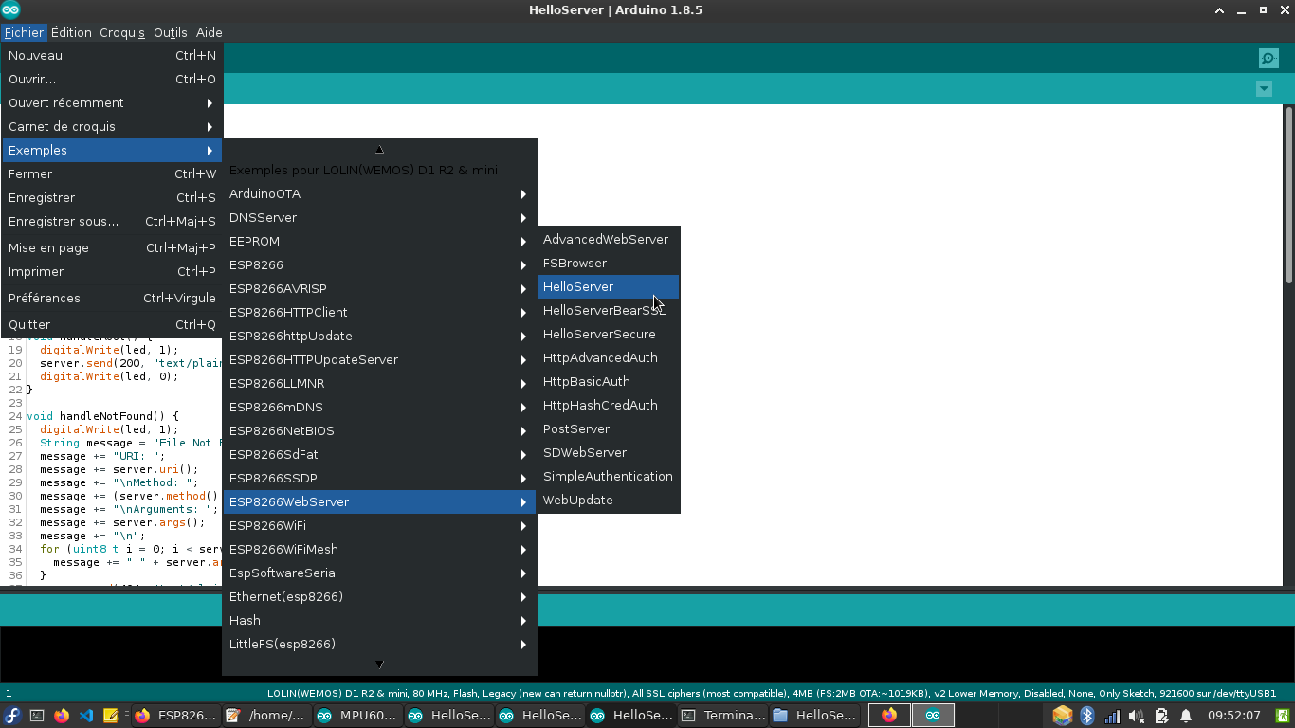Choose Imprimer menu entry

point(112,272)
